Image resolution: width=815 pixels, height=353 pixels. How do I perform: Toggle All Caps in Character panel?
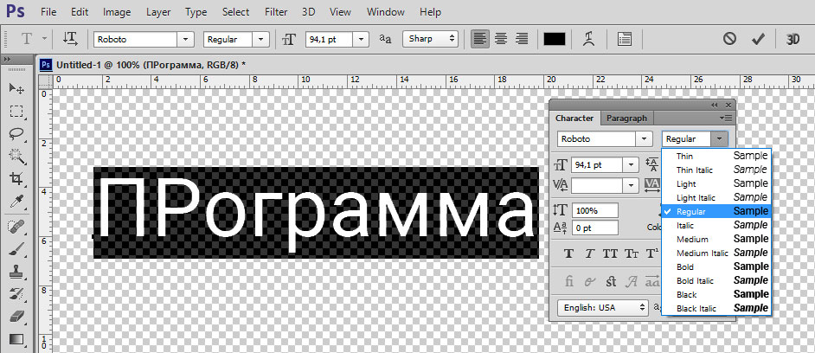click(610, 254)
